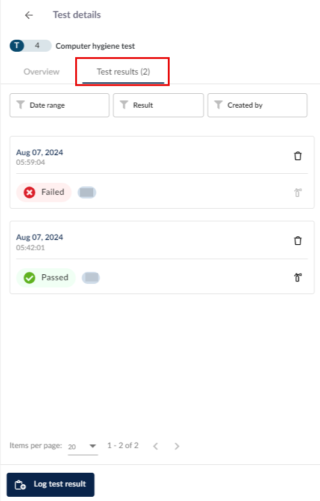The image size is (320, 501).
Task: Click the funnel icon in Date range
Action: [x=20, y=105]
